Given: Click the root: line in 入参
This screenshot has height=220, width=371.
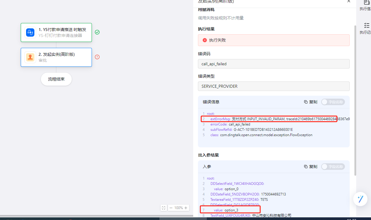Looking at the screenshot, I should coord(210,178).
